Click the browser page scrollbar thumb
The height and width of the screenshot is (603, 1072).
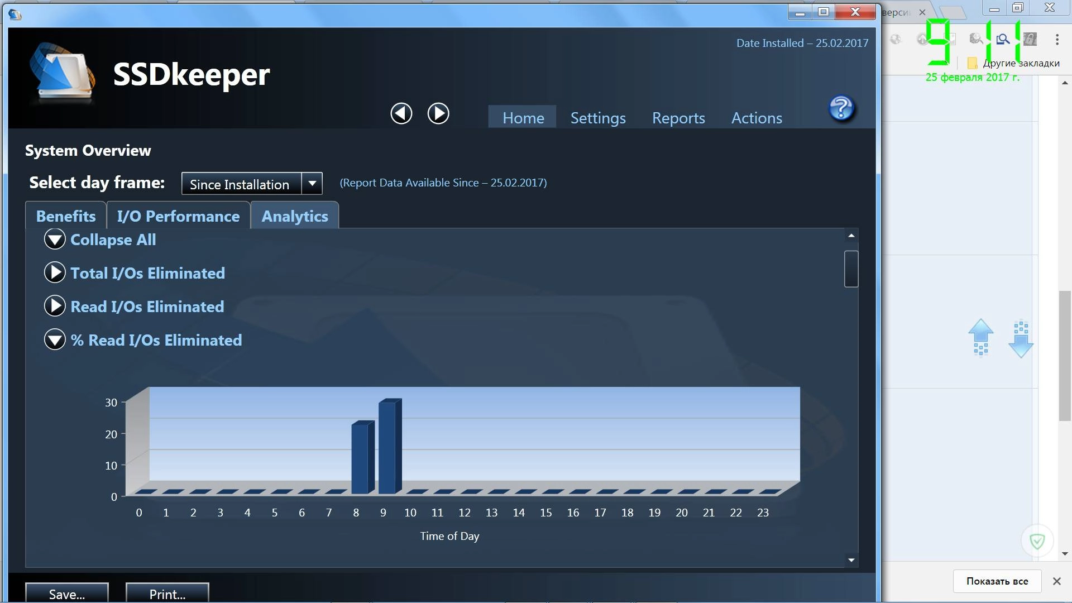(1065, 356)
